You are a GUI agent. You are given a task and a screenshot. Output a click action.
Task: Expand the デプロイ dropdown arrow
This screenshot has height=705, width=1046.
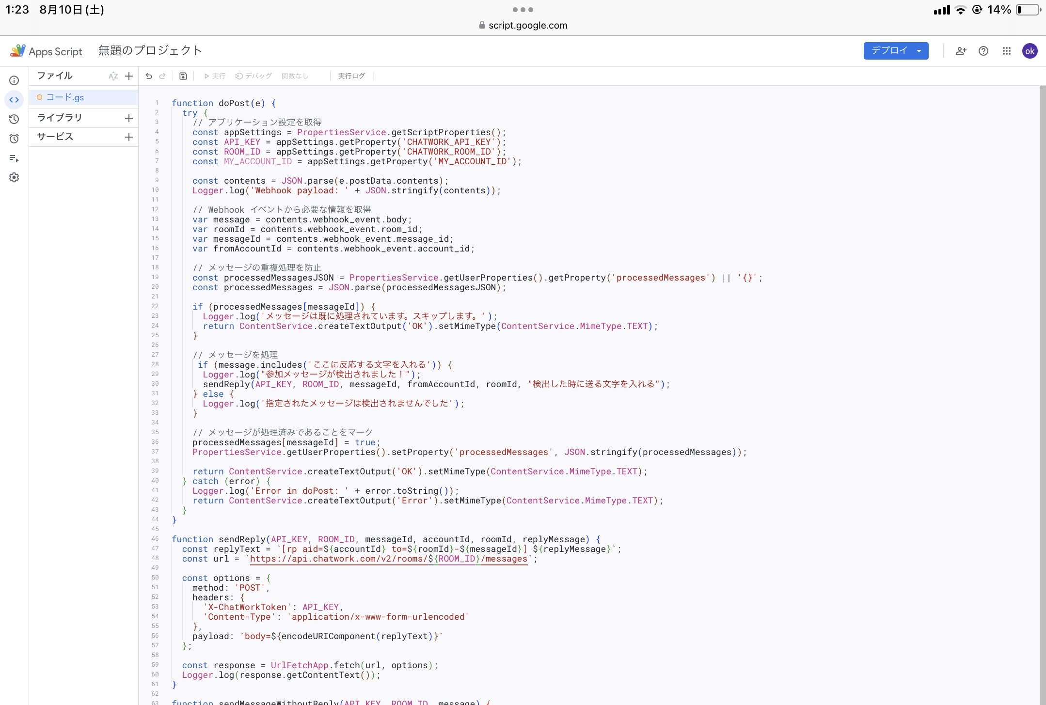[x=920, y=50]
